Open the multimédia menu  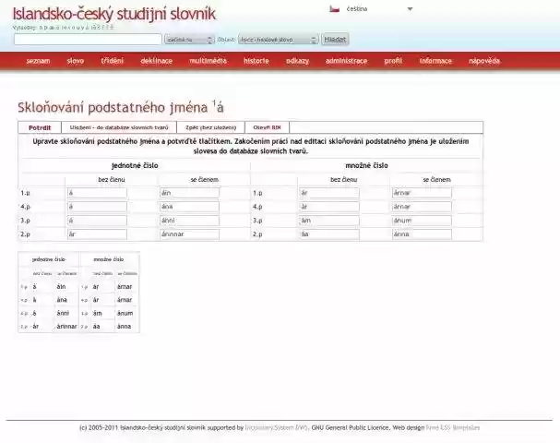208,61
